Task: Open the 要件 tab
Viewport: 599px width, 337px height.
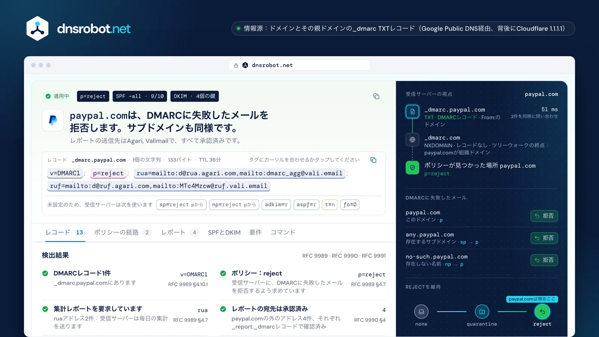Action: [x=255, y=233]
